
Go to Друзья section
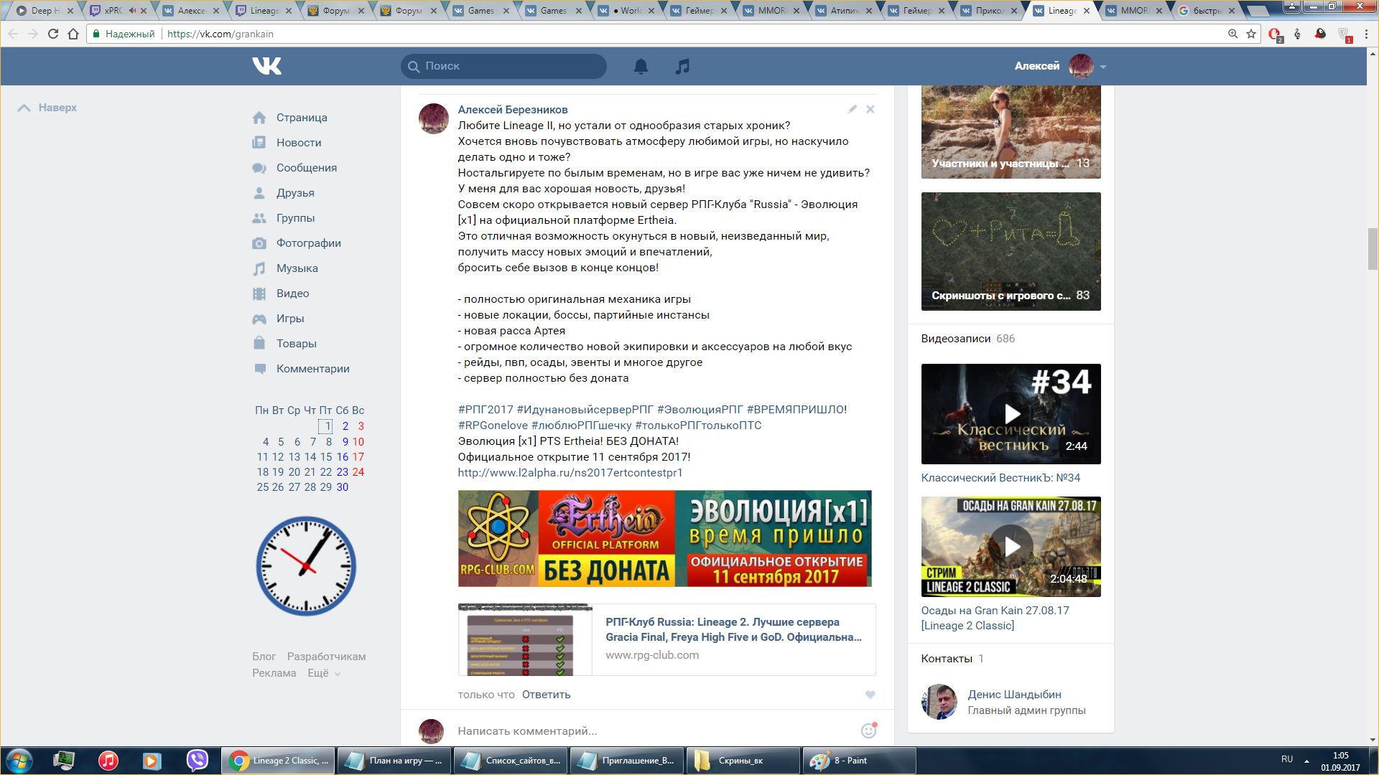(295, 193)
